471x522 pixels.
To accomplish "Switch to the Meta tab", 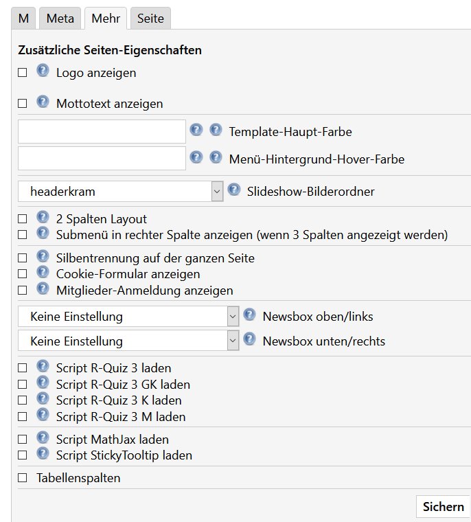I will (60, 19).
